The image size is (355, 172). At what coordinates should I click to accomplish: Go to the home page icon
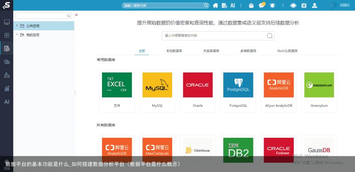point(215,6)
